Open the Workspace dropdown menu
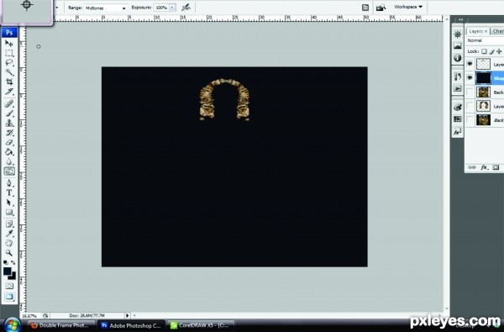Image resolution: width=504 pixels, height=332 pixels. (408, 7)
